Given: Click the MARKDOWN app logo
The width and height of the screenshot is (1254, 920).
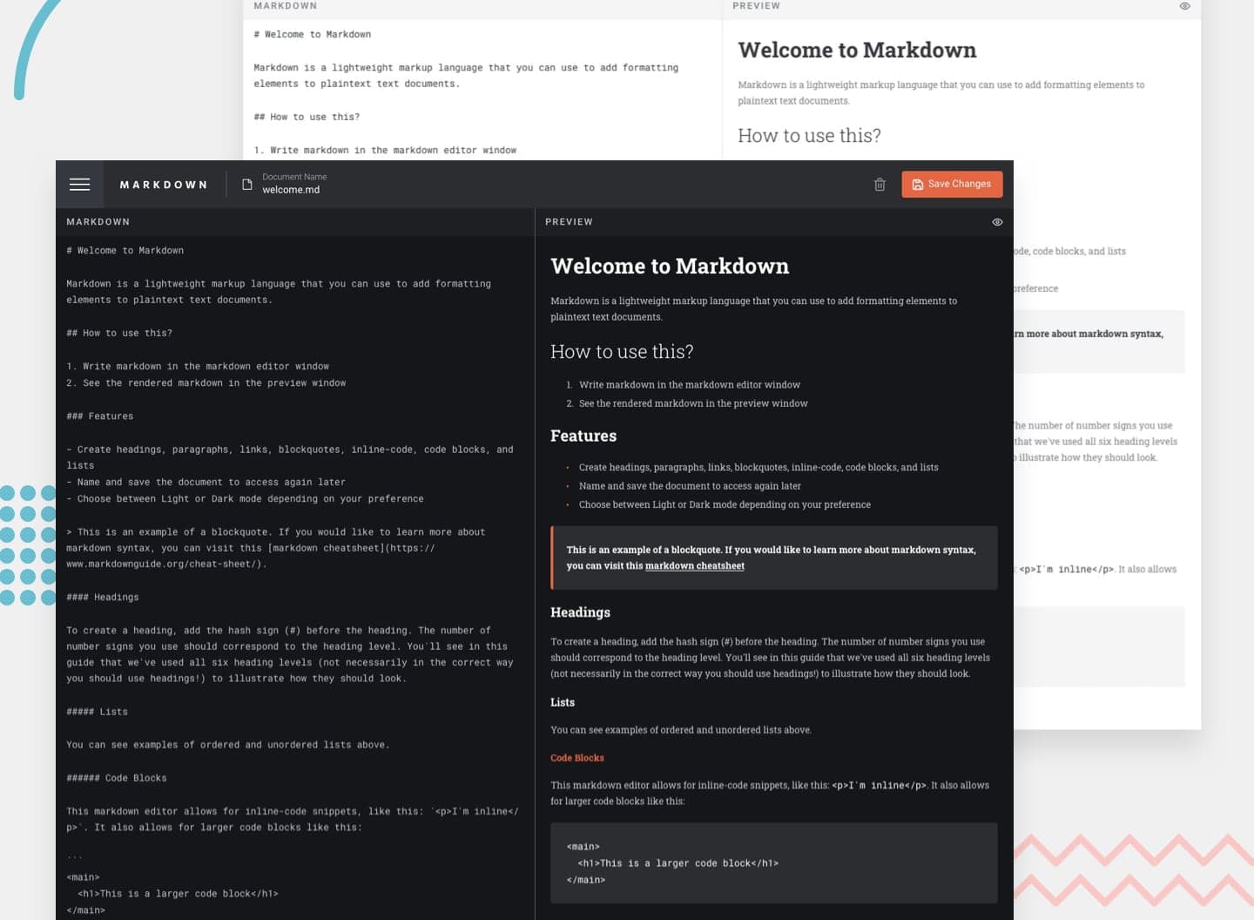Looking at the screenshot, I should pyautogui.click(x=164, y=184).
